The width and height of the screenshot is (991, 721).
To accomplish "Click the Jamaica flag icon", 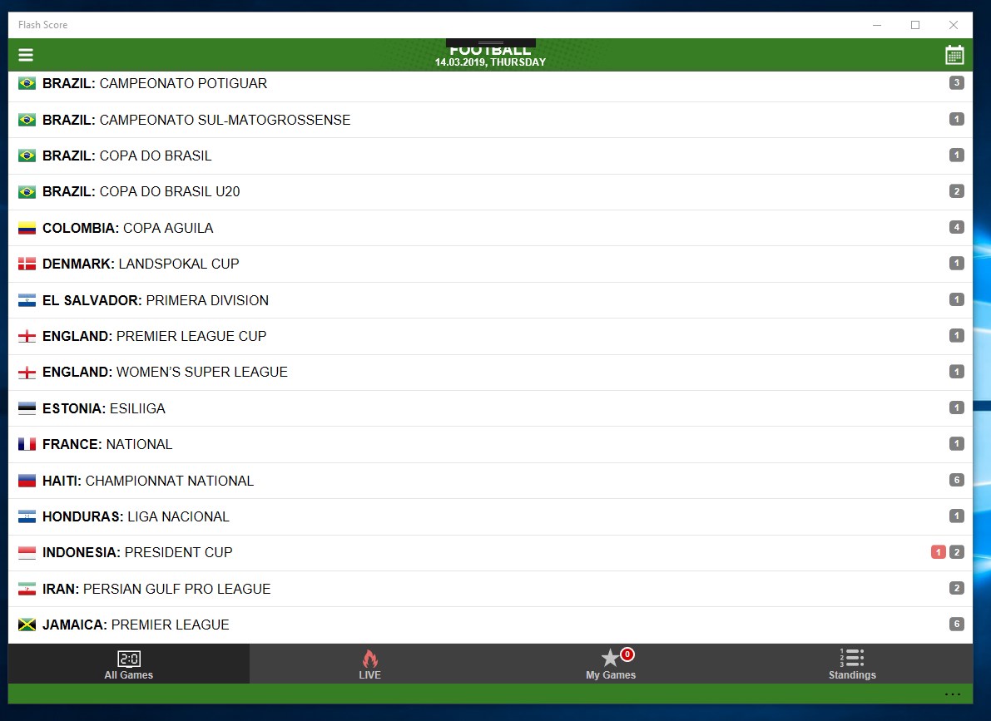I will pyautogui.click(x=27, y=625).
